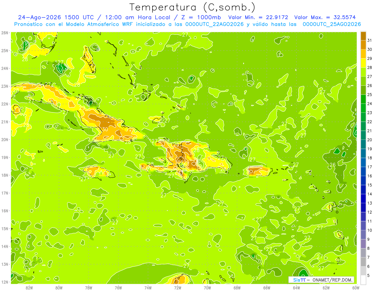The width and height of the screenshot is (378, 292).
Task: Click the 15 label on the color scale
Action: click(x=369, y=185)
